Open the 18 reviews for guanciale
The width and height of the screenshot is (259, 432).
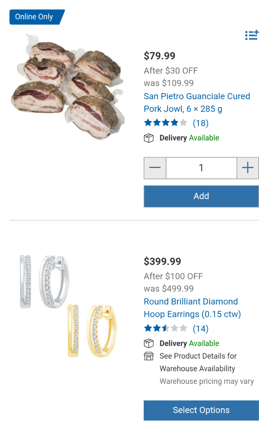(201, 123)
